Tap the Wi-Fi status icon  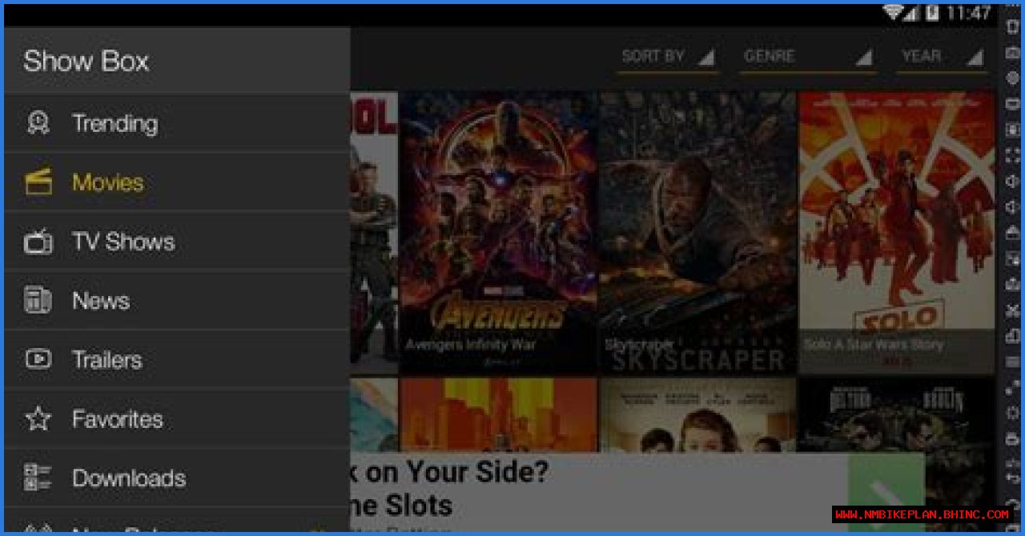[x=892, y=12]
